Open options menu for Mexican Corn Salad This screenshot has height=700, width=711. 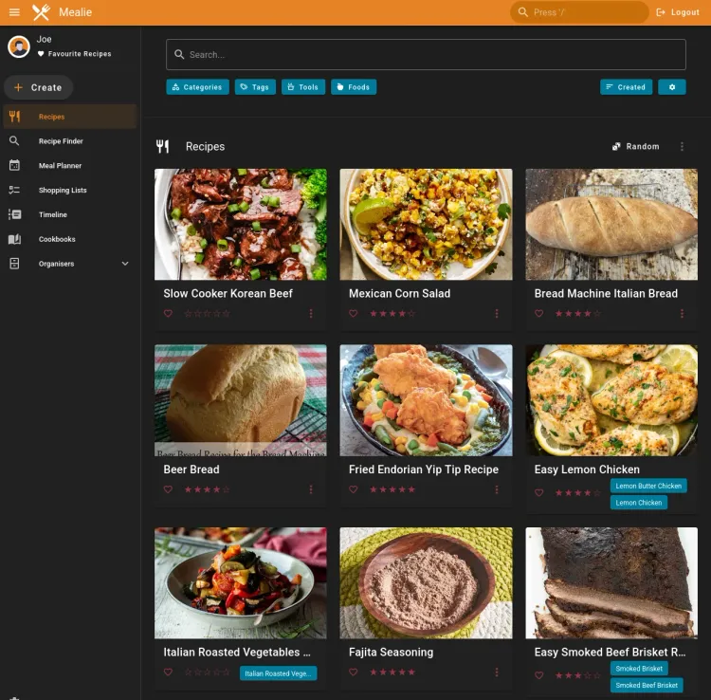(x=497, y=313)
